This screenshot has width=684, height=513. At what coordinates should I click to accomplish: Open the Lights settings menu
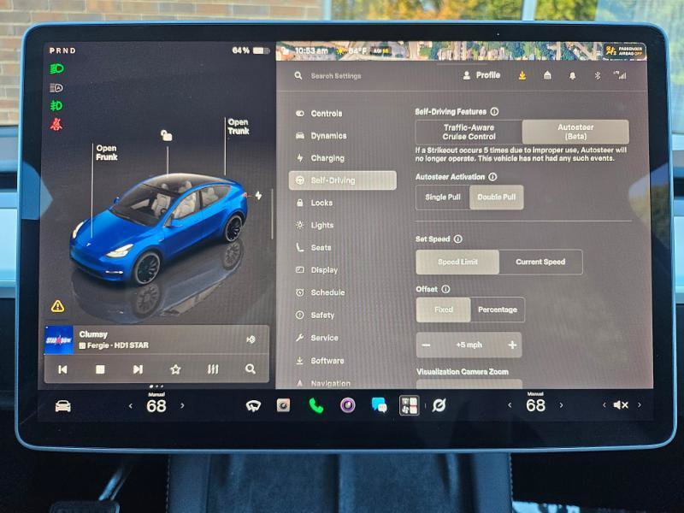pyautogui.click(x=315, y=225)
